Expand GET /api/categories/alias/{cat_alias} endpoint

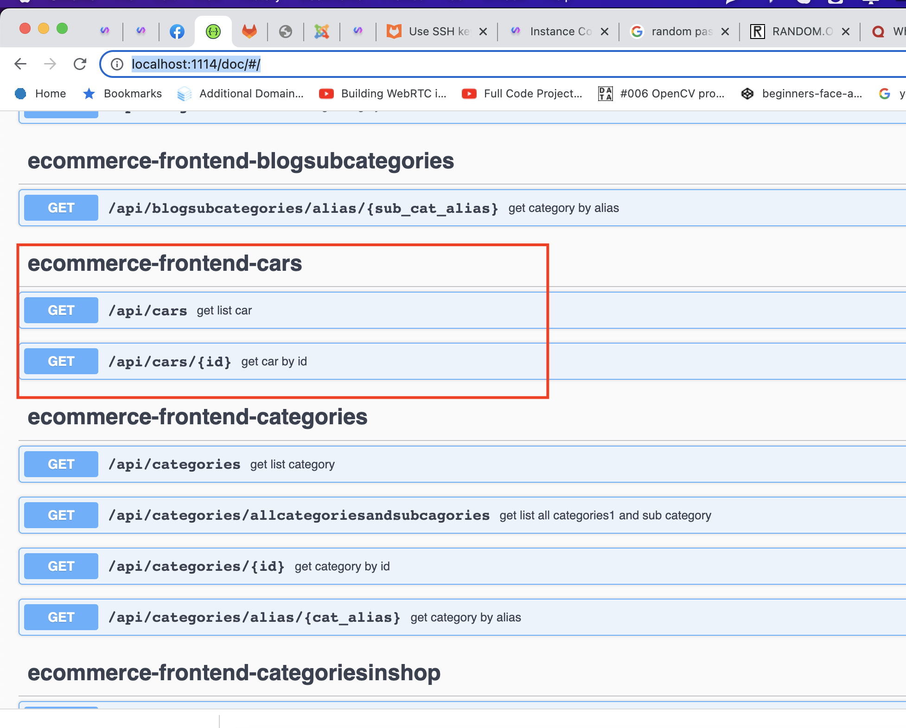tap(462, 617)
